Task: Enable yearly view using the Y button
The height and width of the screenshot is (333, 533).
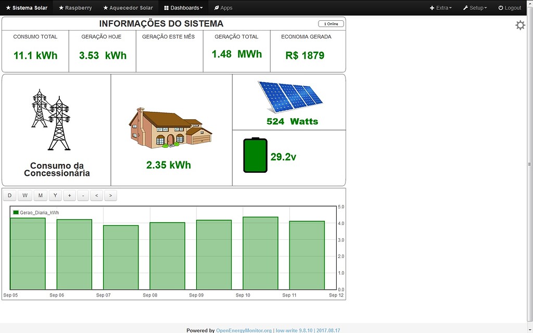Action: (x=55, y=195)
